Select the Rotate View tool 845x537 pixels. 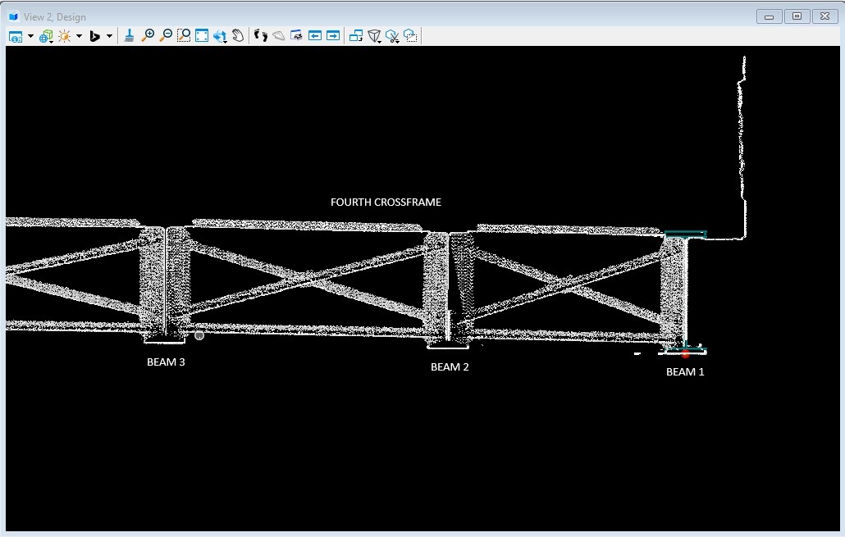point(220,35)
